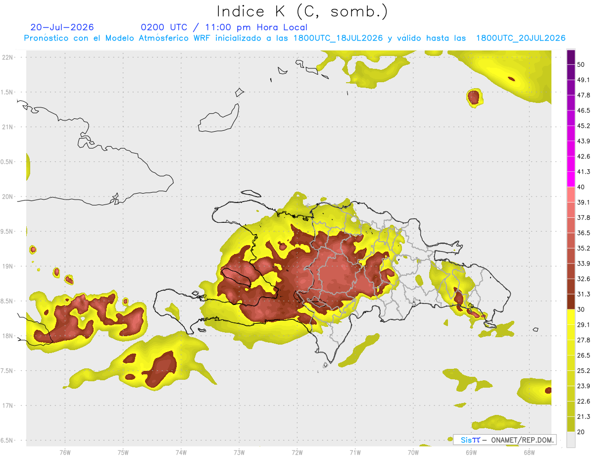594x459 pixels.
Task: Click the "74W" longitude axis label
Action: [181, 453]
